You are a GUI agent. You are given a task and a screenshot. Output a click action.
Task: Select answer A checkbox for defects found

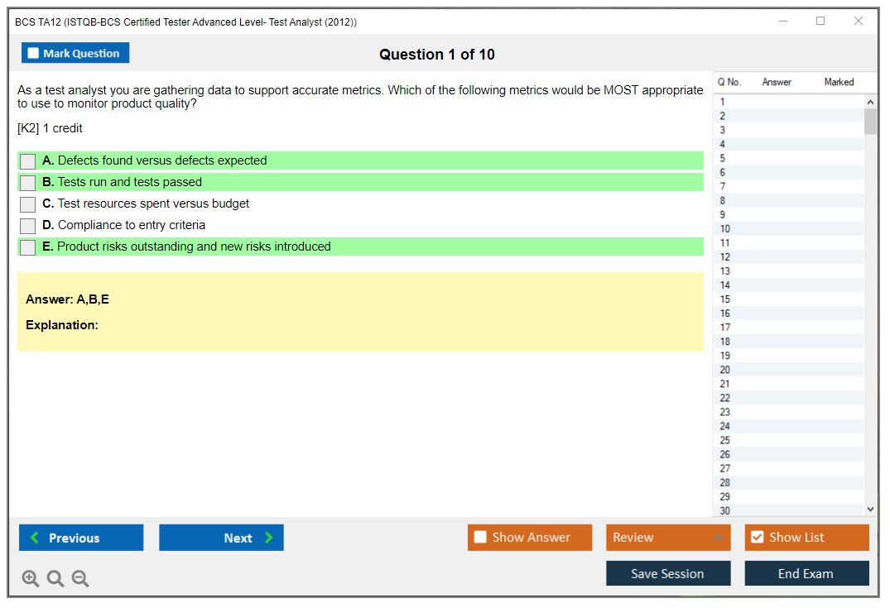[x=27, y=161]
